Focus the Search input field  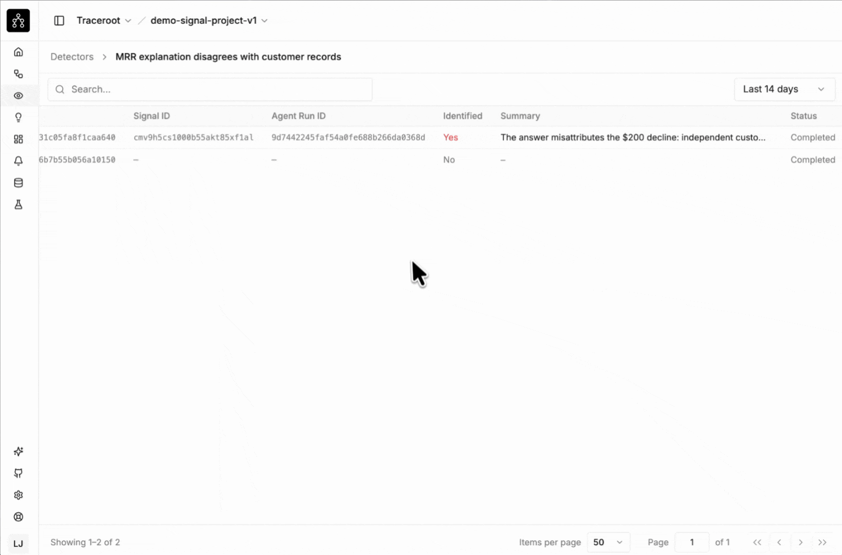pyautogui.click(x=210, y=89)
